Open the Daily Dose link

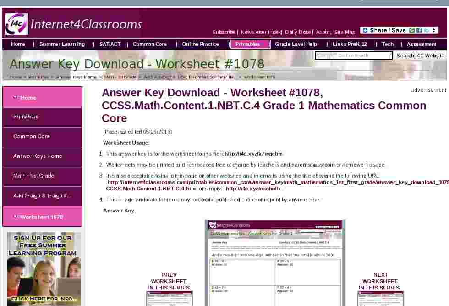click(298, 32)
